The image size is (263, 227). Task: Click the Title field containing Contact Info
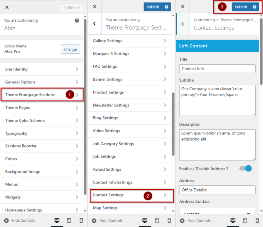point(217,69)
